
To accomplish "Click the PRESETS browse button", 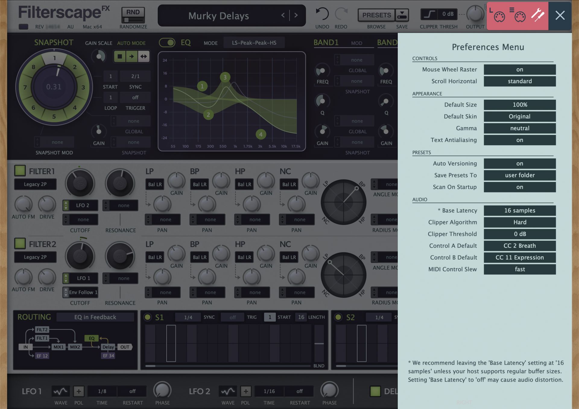I will 376,15.
